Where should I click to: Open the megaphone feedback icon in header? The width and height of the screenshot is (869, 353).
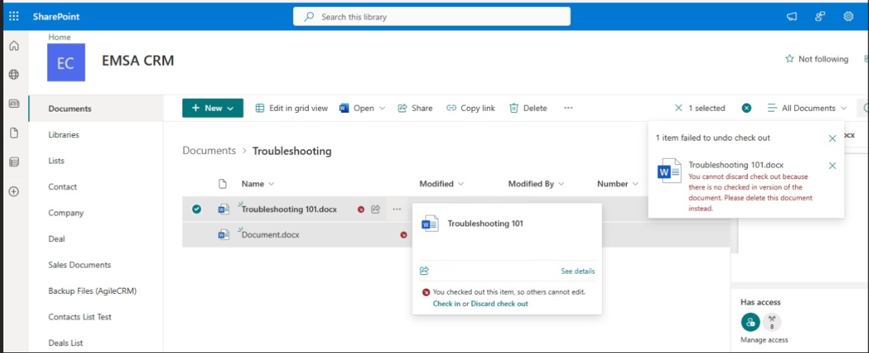point(792,17)
